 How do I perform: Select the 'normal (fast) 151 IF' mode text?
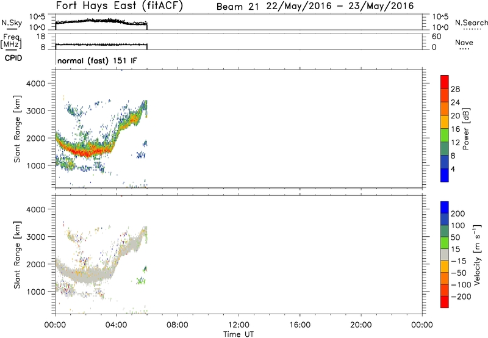[x=97, y=60]
